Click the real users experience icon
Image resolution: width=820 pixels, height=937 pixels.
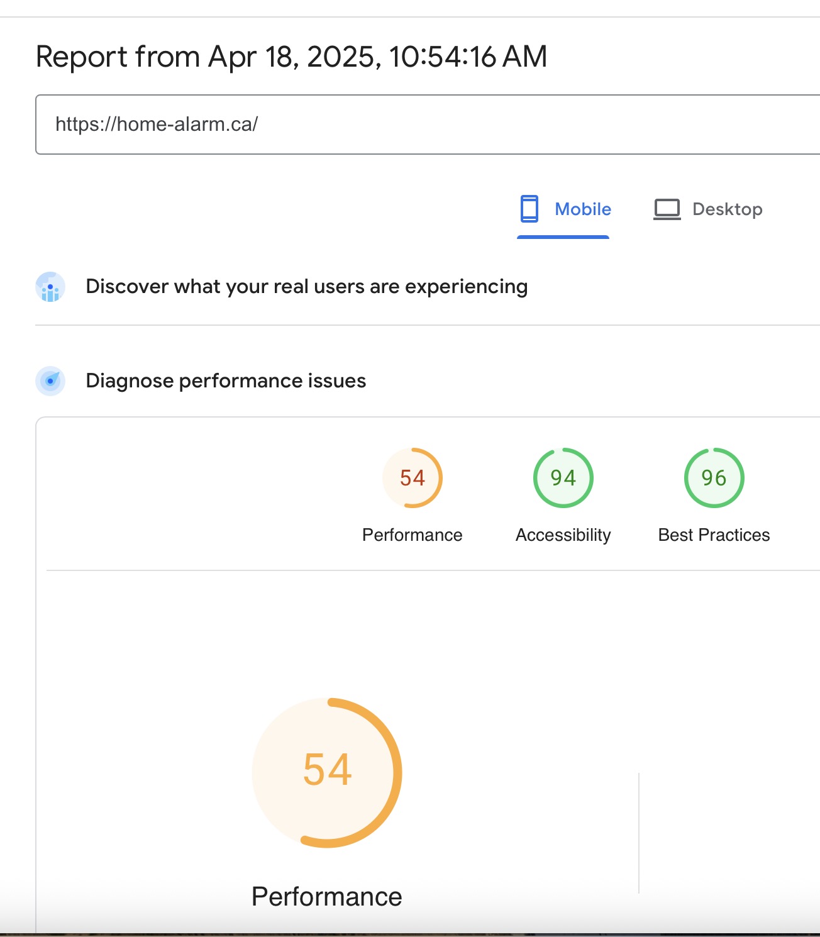(x=50, y=287)
